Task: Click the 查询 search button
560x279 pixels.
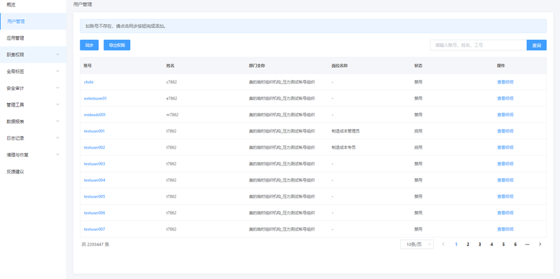Action: pos(536,45)
